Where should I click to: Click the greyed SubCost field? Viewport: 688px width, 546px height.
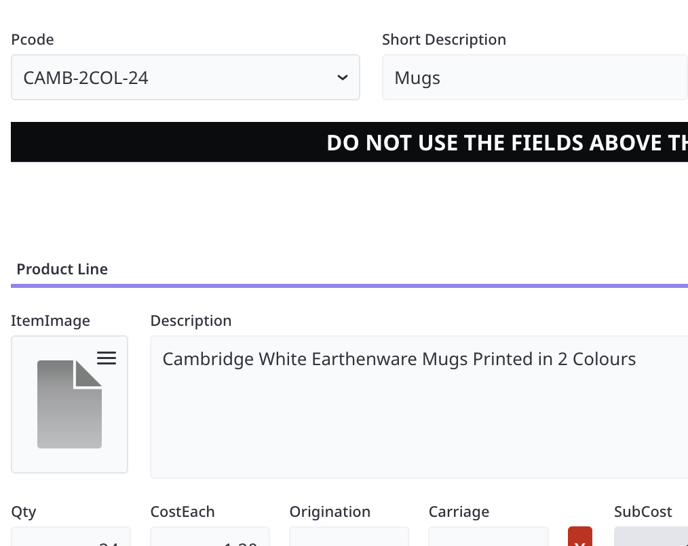[x=651, y=538]
